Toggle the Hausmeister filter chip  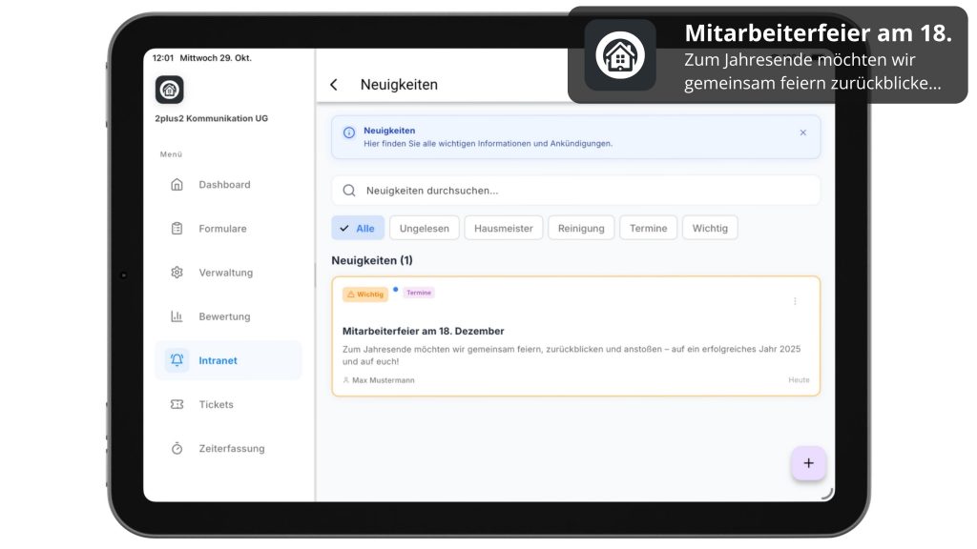click(x=504, y=229)
